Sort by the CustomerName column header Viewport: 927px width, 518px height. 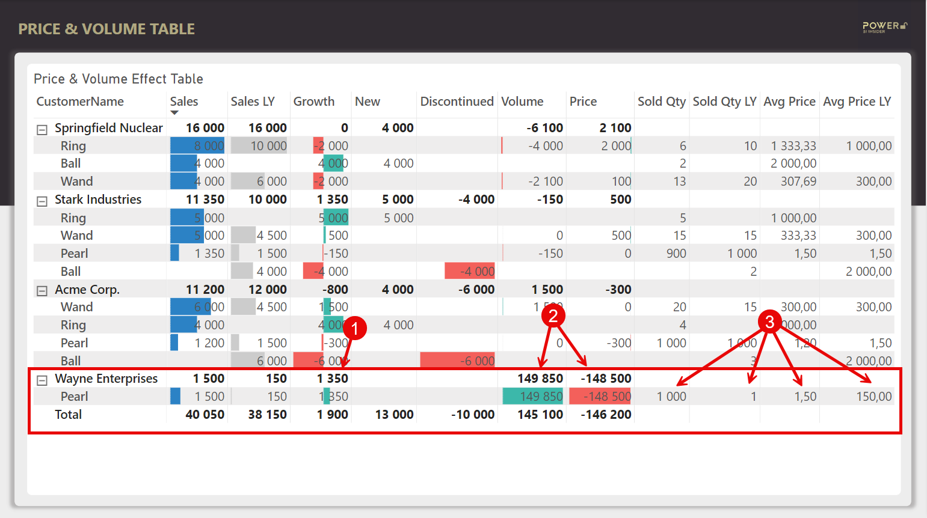(x=80, y=102)
